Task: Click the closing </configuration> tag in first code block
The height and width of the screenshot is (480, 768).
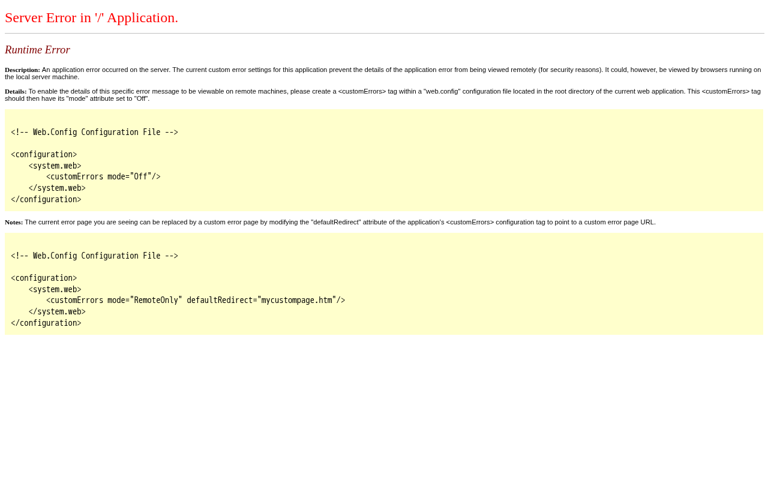Action: click(46, 199)
